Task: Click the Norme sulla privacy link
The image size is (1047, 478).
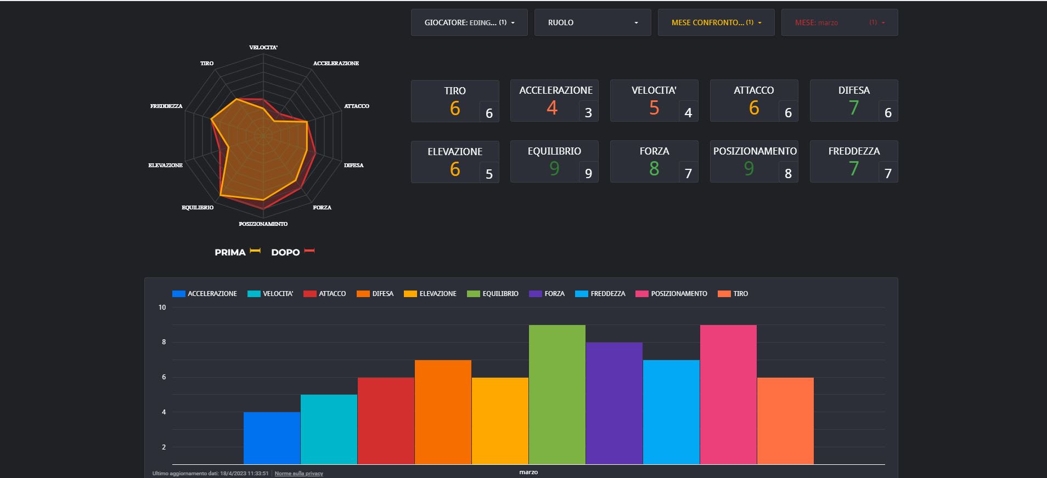Action: [x=299, y=474]
